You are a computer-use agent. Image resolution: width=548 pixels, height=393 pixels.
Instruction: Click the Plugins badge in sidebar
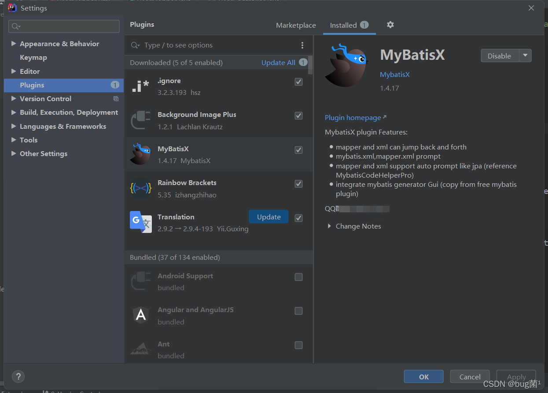click(115, 85)
